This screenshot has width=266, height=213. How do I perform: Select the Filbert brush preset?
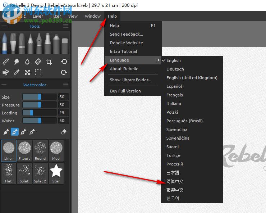[24, 150]
